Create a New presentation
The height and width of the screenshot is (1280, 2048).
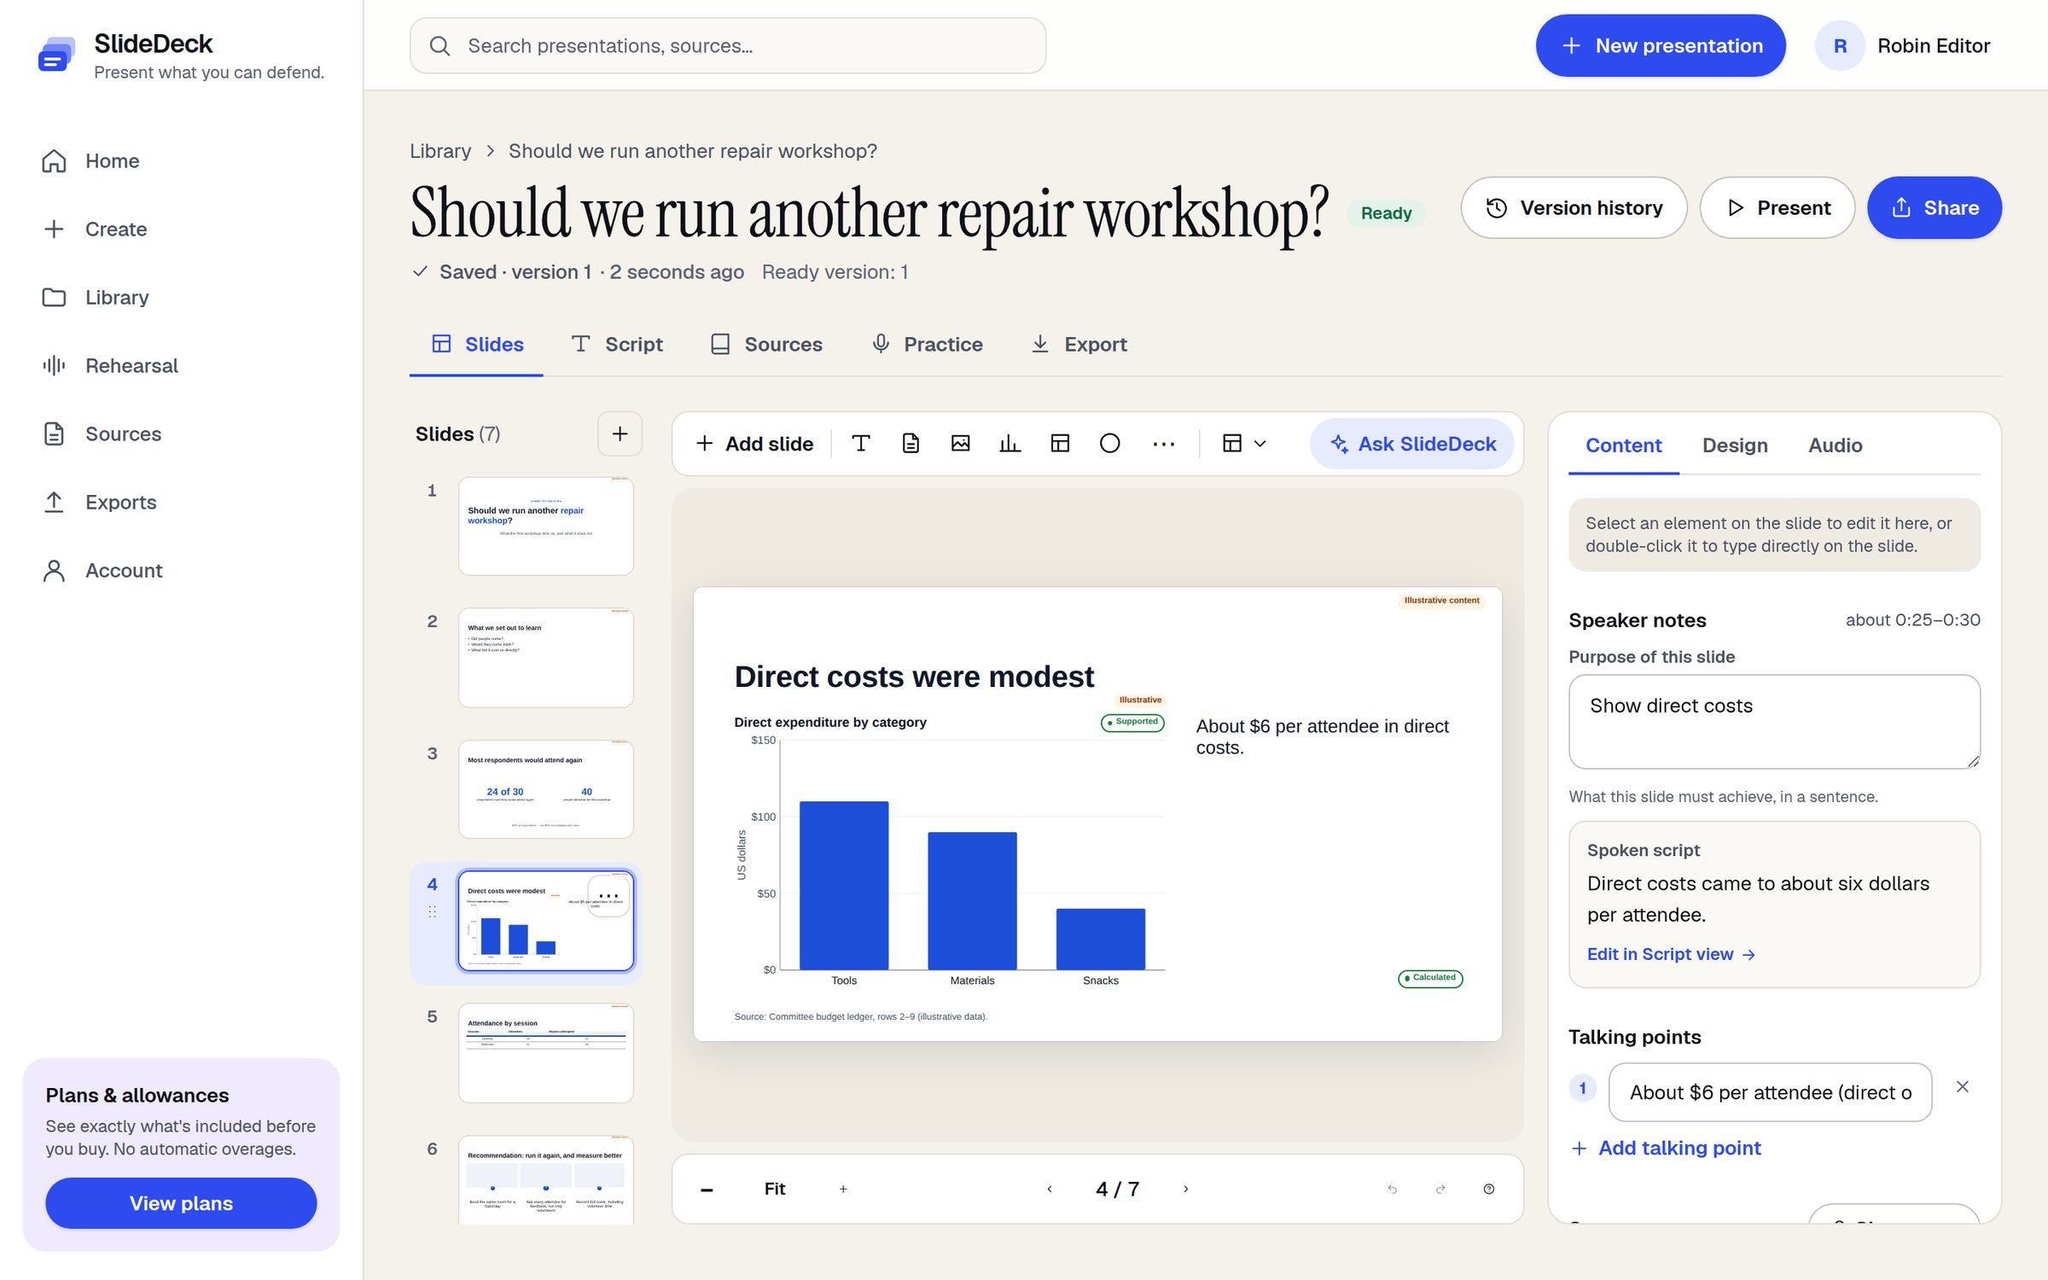click(x=1661, y=46)
